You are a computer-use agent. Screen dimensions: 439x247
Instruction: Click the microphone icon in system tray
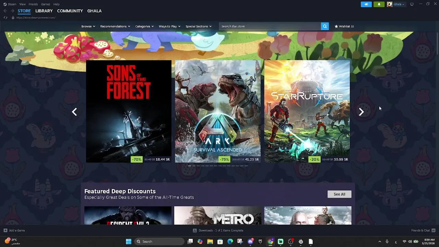click(387, 242)
